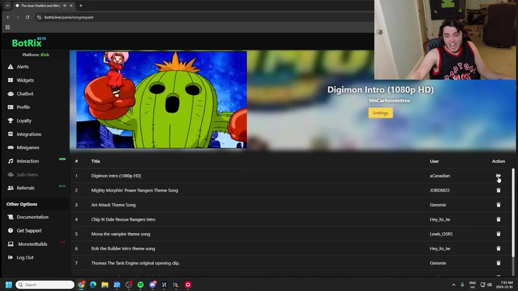This screenshot has height=291, width=518.
Task: Click the BotRix logo
Action: pos(29,42)
